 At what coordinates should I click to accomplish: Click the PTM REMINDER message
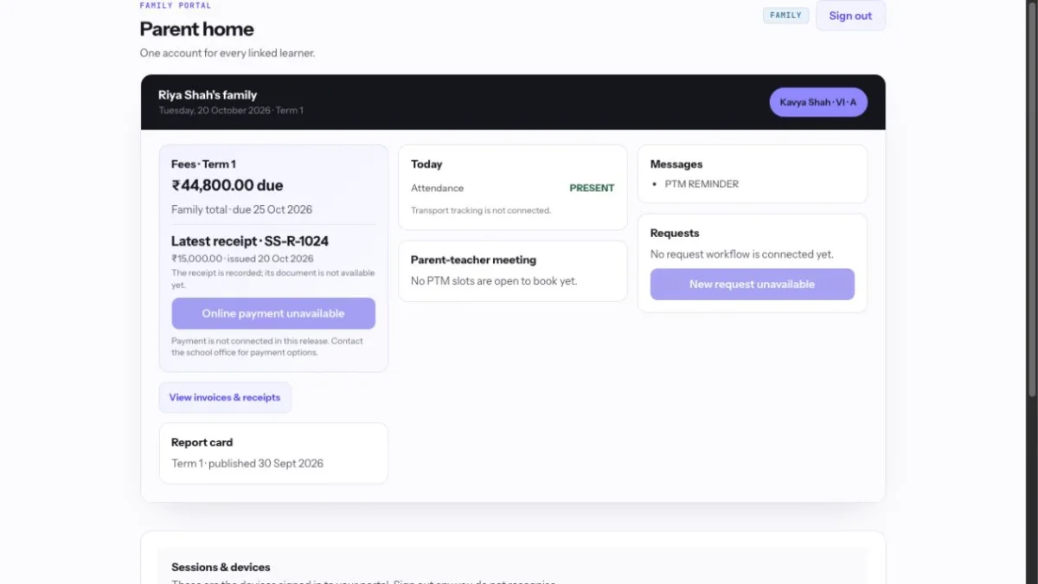(x=702, y=184)
